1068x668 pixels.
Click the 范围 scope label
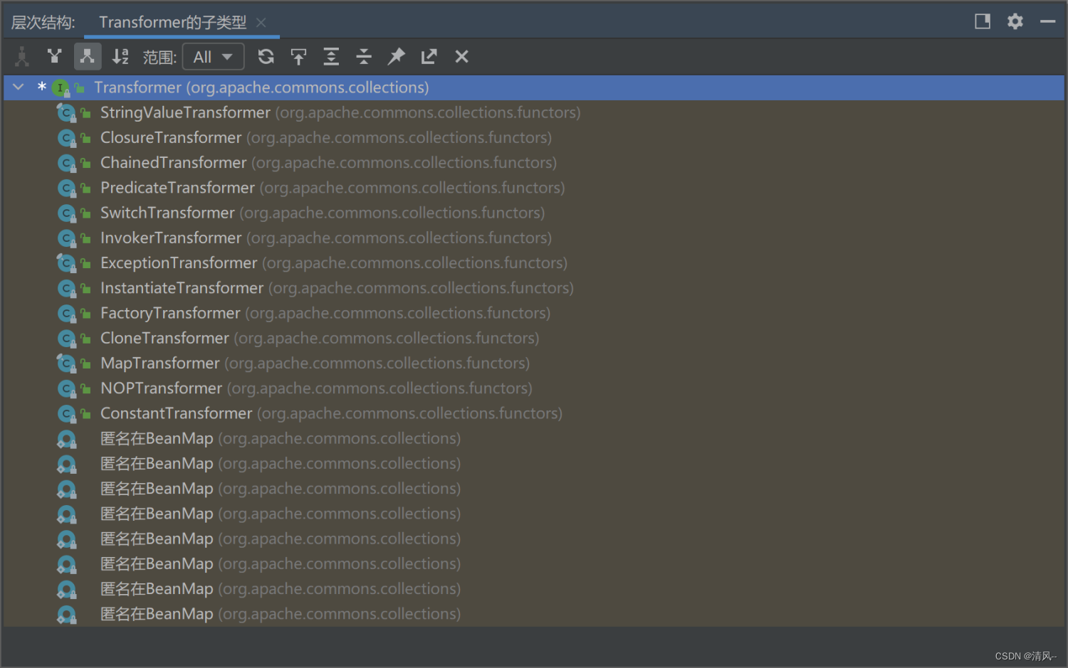pyautogui.click(x=159, y=57)
